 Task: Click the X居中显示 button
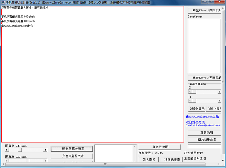coord(197,109)
